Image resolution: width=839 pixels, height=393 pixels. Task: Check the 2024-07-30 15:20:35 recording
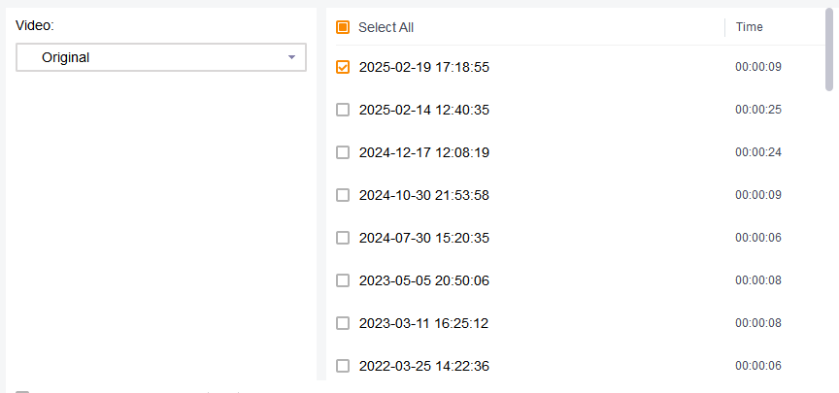tap(343, 238)
